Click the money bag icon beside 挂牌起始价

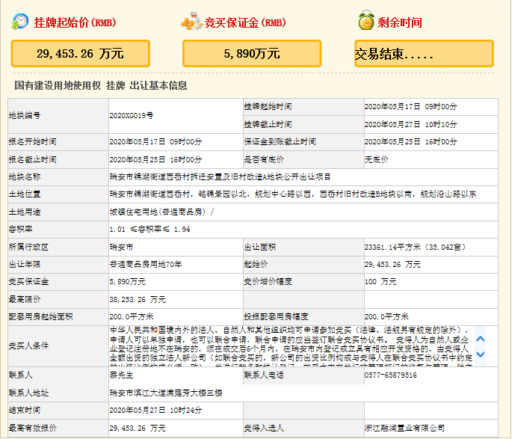coord(19,22)
